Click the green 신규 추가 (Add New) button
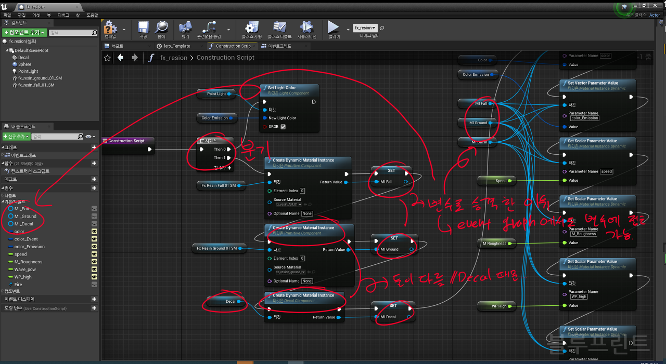This screenshot has width=666, height=364. (x=16, y=137)
